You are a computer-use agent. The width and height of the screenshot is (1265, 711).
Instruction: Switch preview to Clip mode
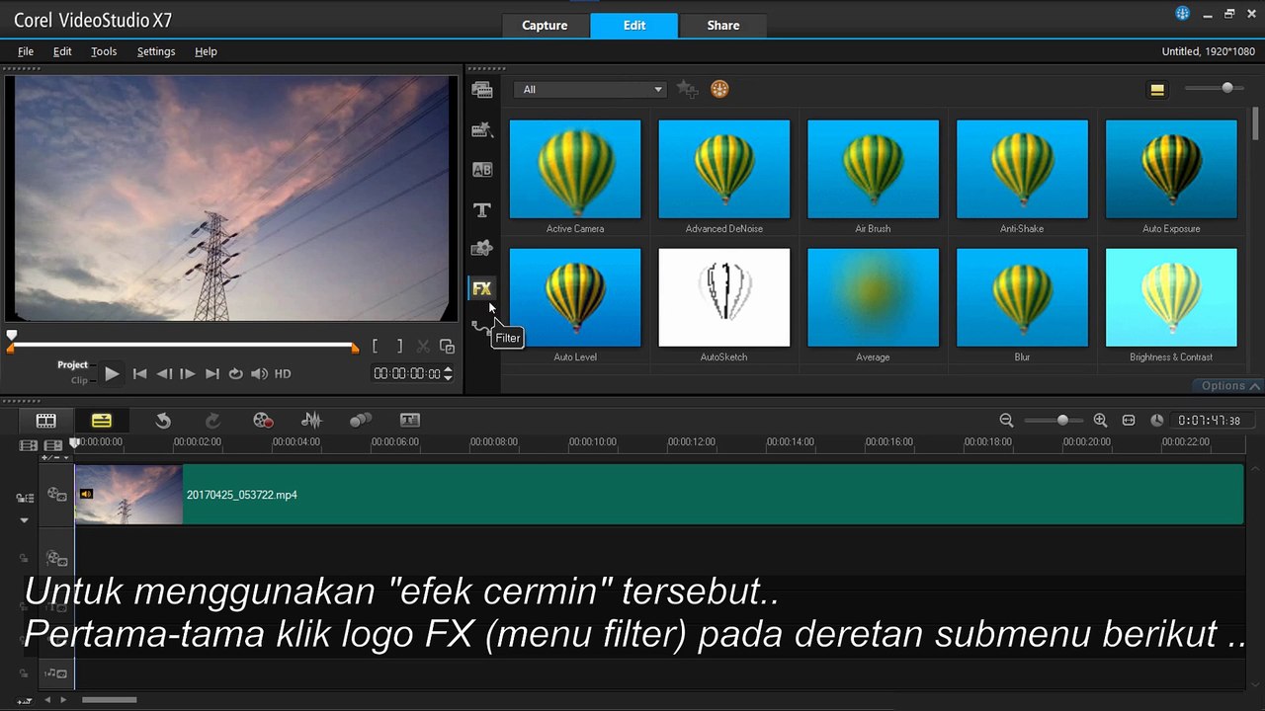pyautogui.click(x=79, y=380)
